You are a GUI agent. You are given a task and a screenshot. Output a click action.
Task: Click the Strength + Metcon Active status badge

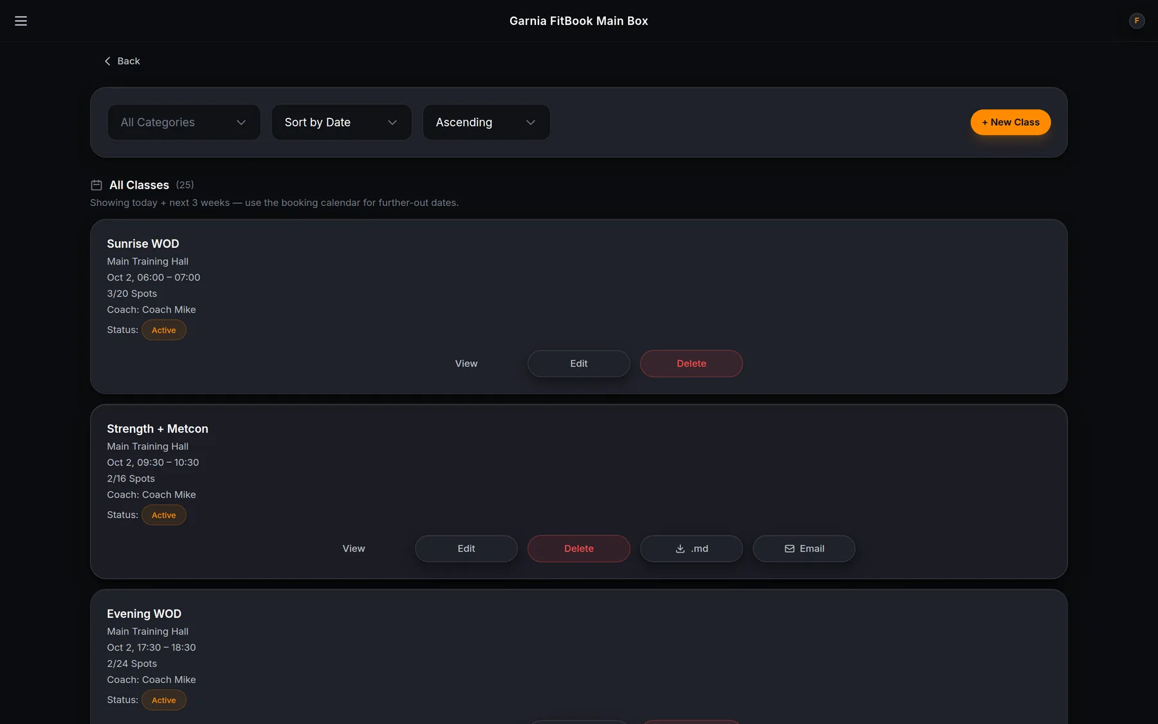(164, 515)
